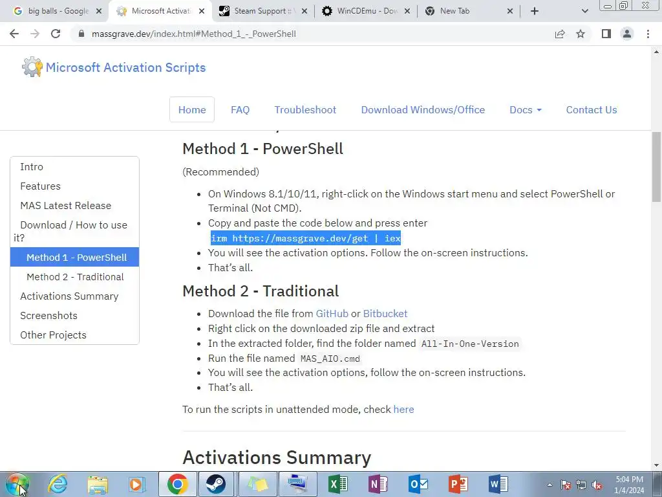Open the tab search chevron
The image size is (662, 497).
[x=584, y=11]
